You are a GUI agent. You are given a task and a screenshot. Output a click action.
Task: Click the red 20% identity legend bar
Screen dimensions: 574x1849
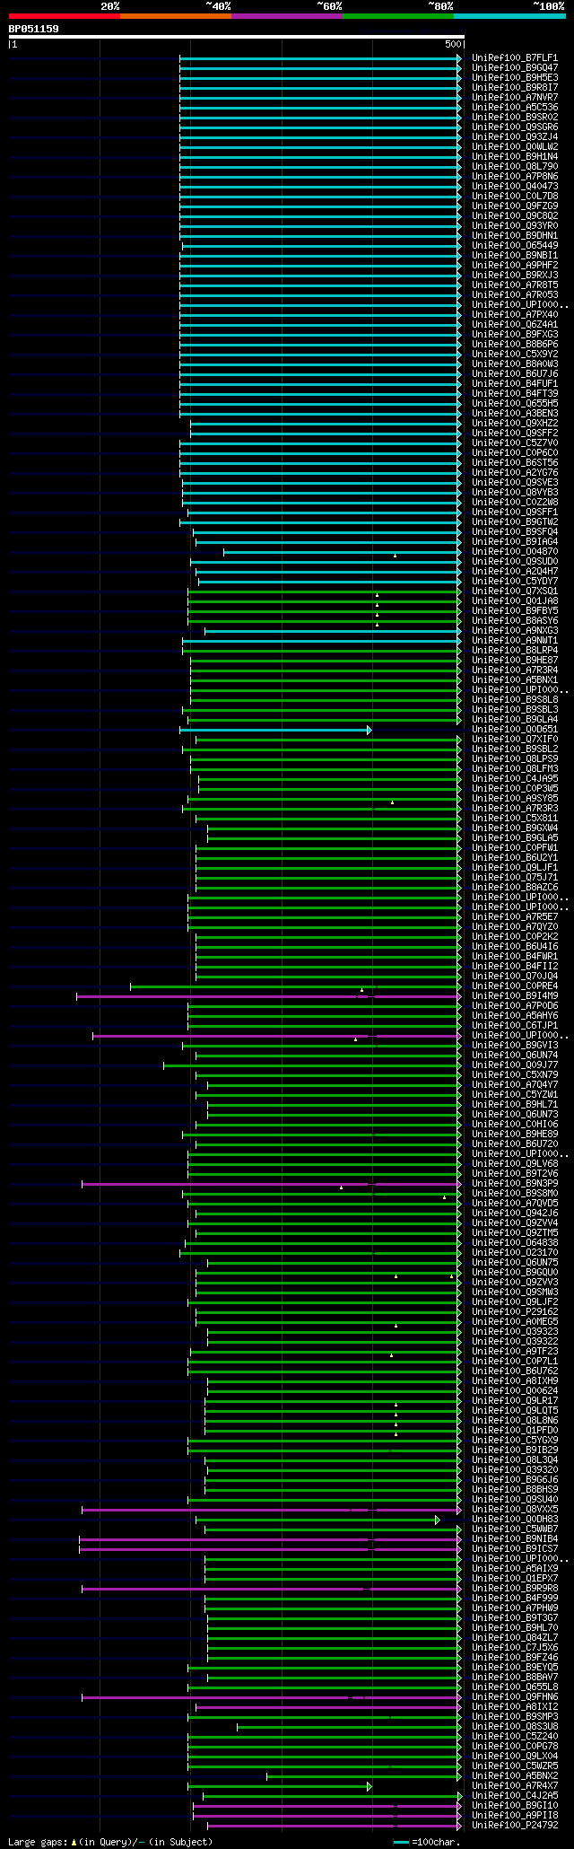[65, 16]
